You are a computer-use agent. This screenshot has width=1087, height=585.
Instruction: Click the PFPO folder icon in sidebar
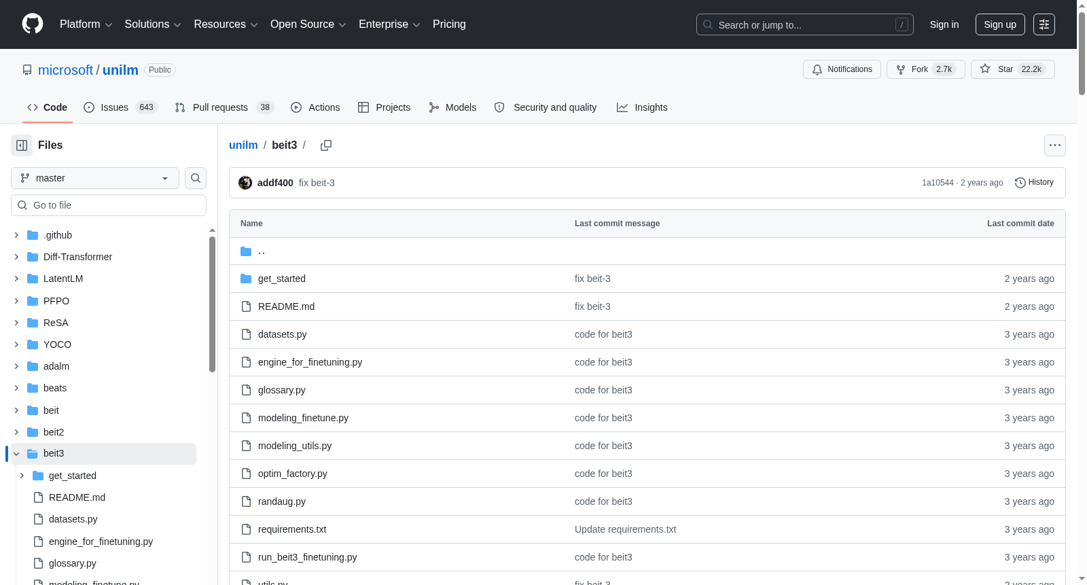[33, 301]
